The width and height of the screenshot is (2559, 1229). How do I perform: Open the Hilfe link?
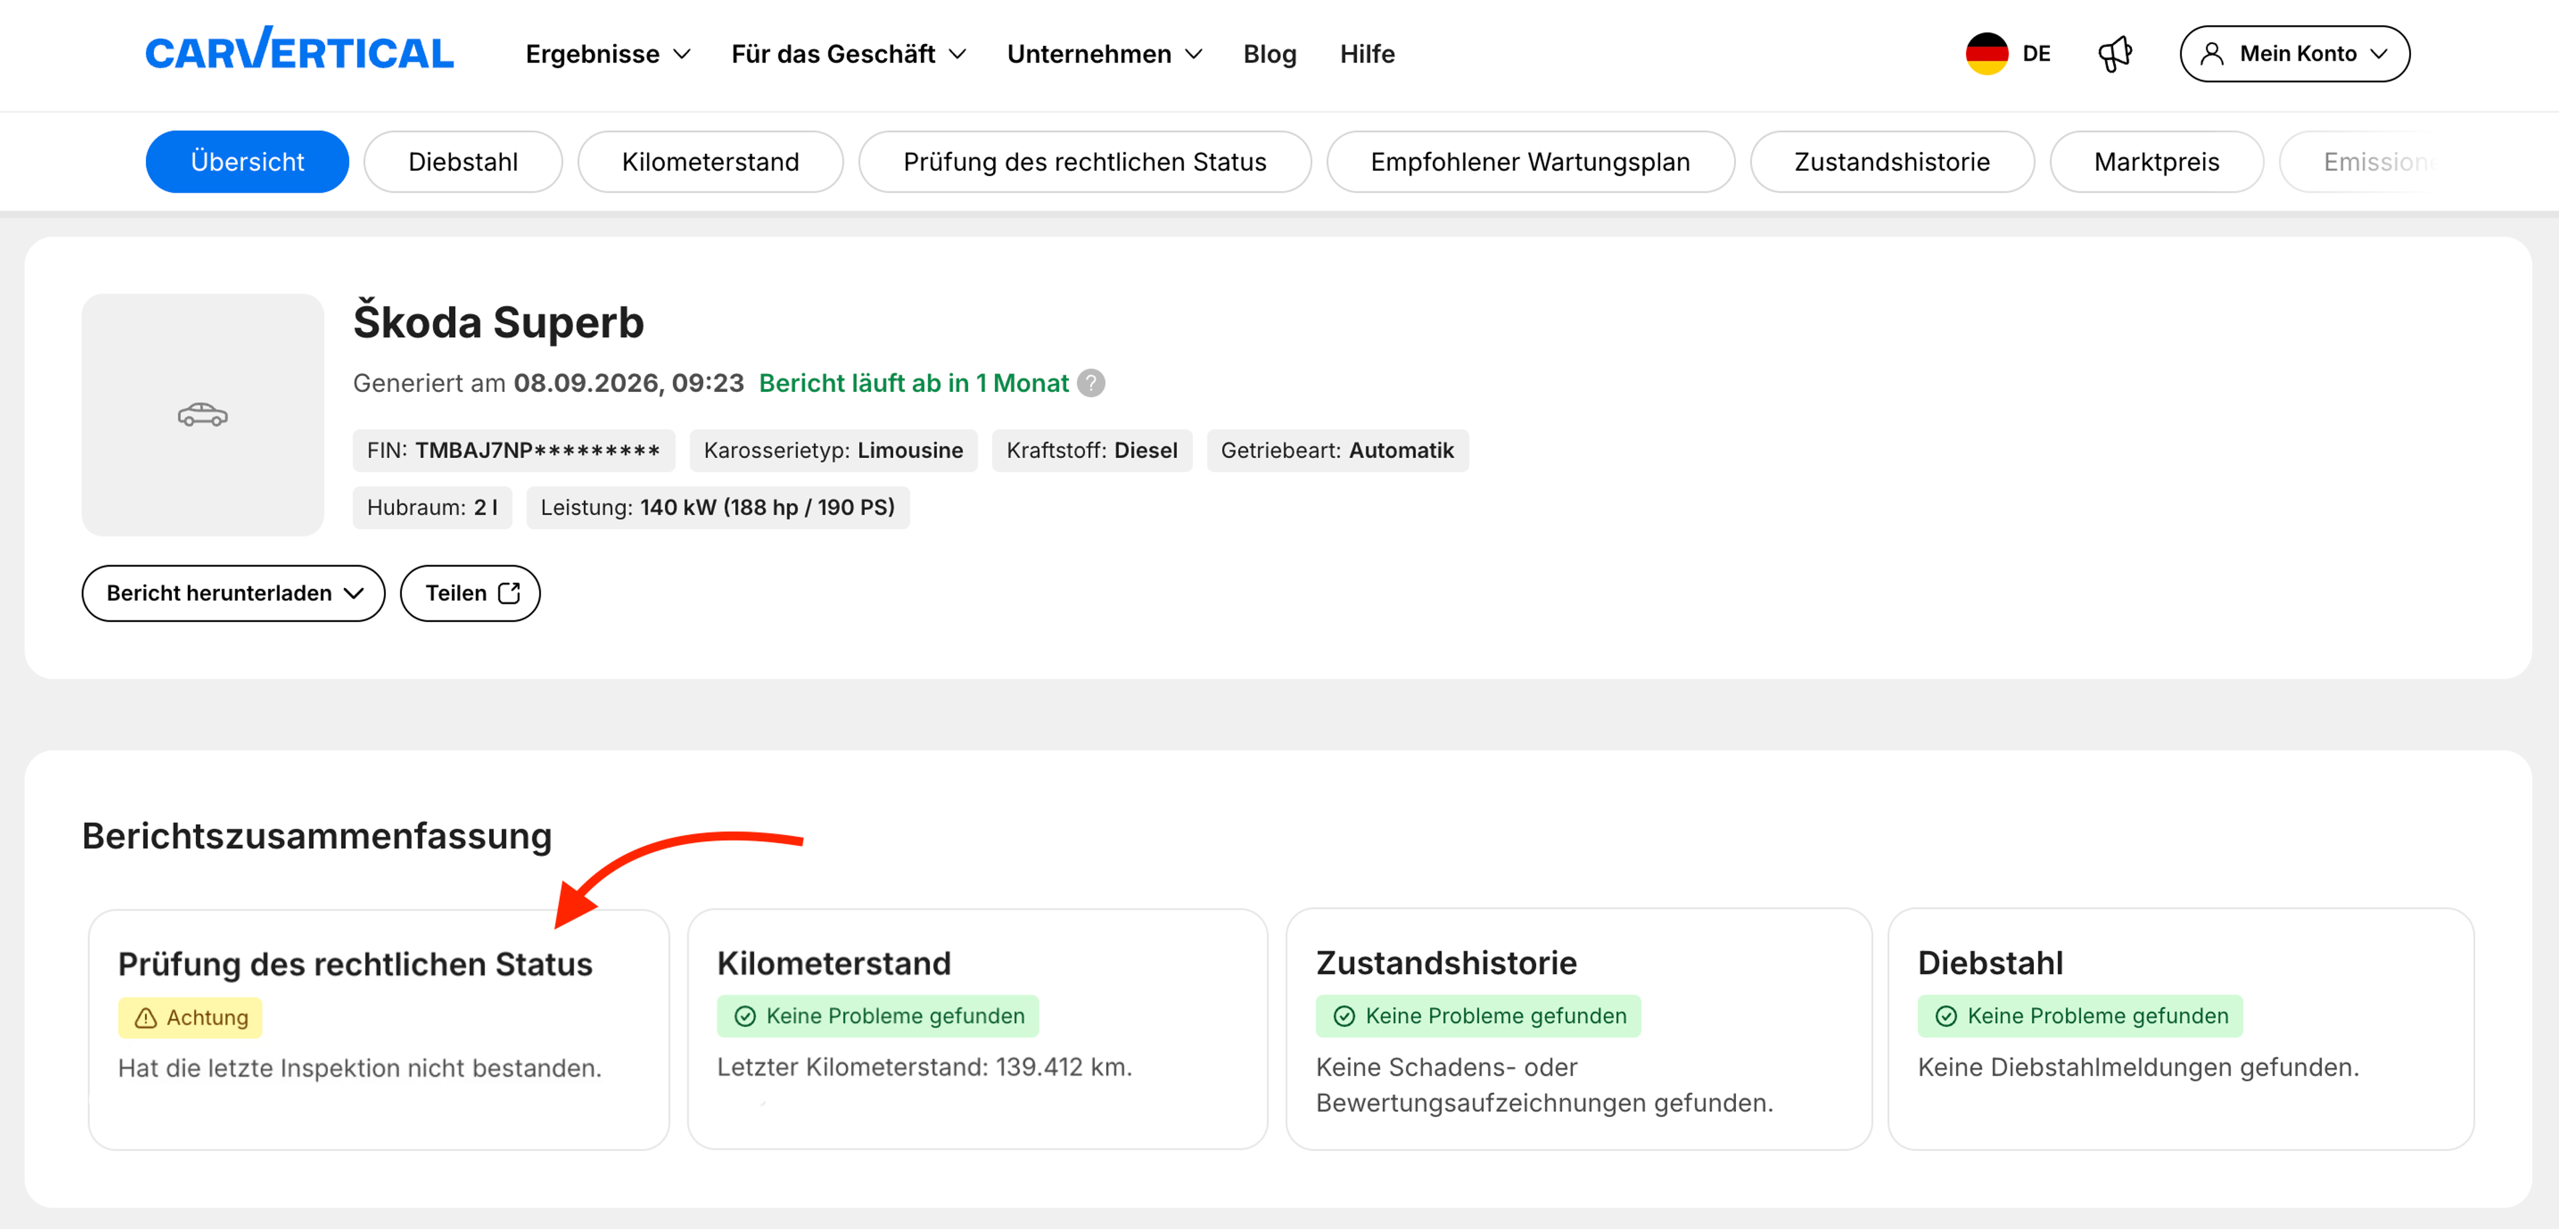[1367, 53]
